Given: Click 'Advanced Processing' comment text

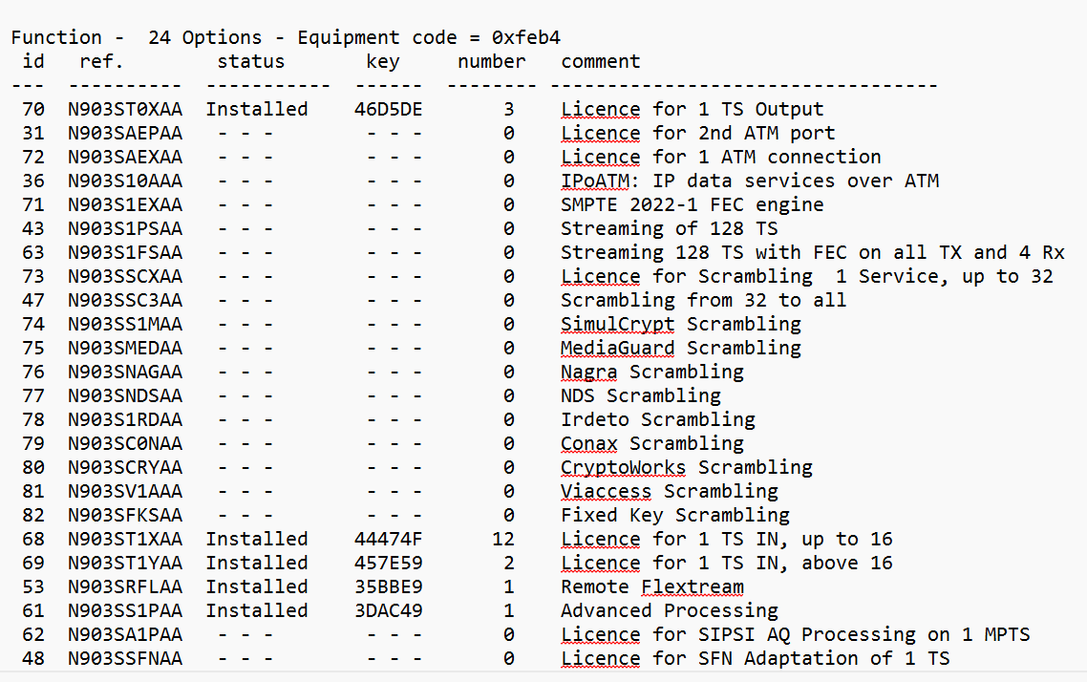Looking at the screenshot, I should pyautogui.click(x=670, y=610).
